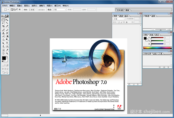
Task: Switch to Full Screen Mode button
Action: [8, 69]
